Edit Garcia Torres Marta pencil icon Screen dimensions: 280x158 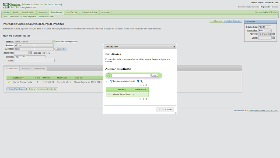9,82
